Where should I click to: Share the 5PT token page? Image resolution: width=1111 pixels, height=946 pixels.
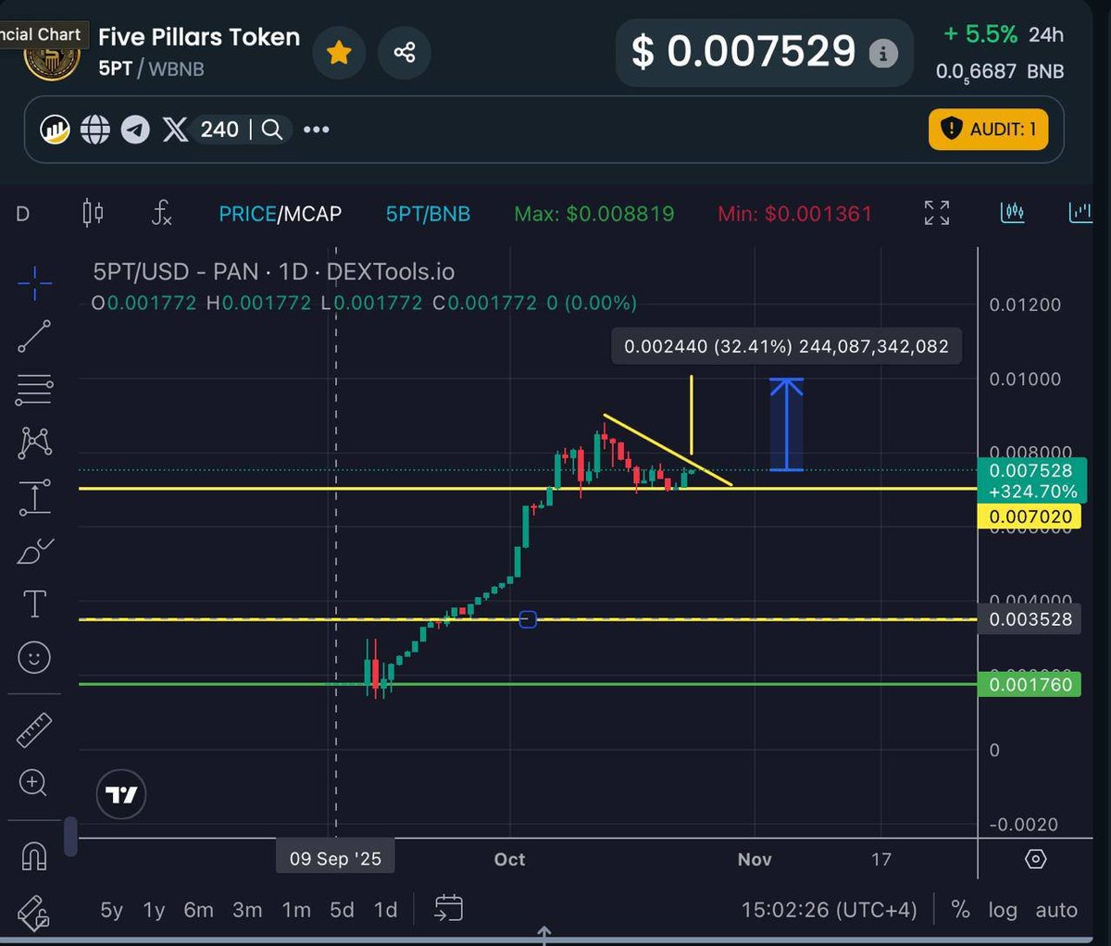405,53
